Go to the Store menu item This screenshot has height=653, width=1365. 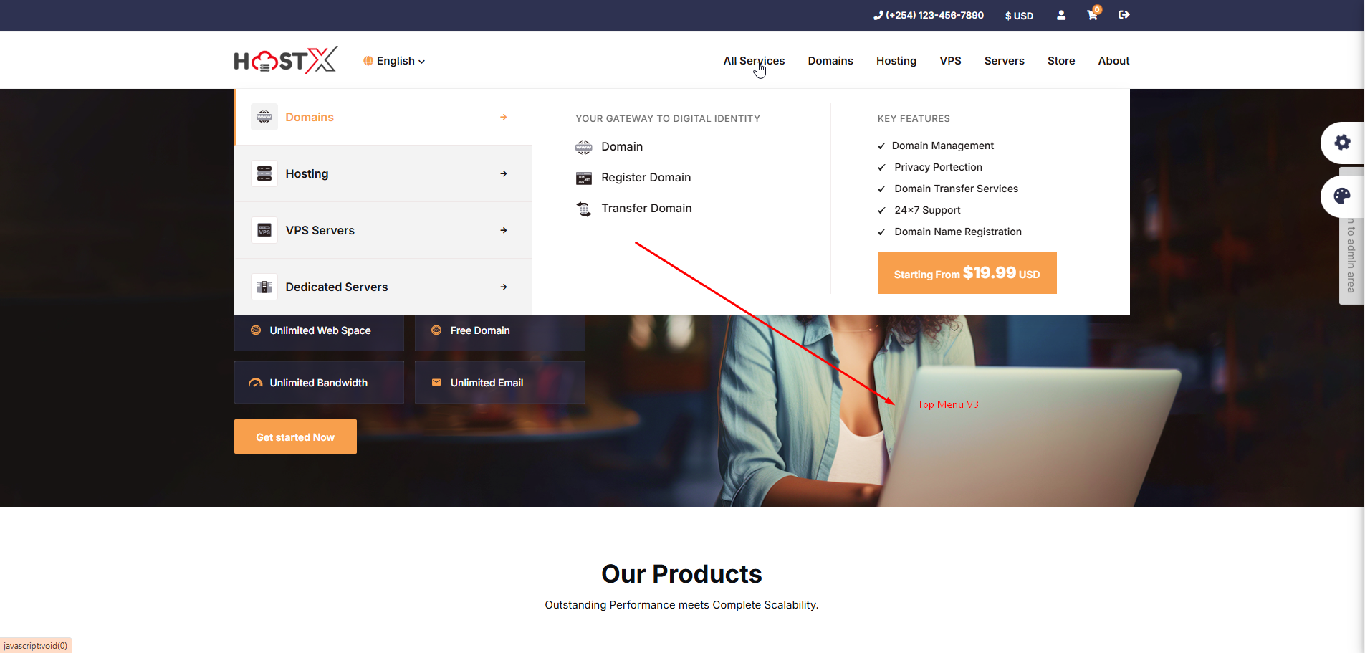[x=1060, y=61]
